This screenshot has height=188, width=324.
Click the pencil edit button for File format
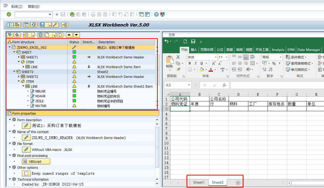26,150
